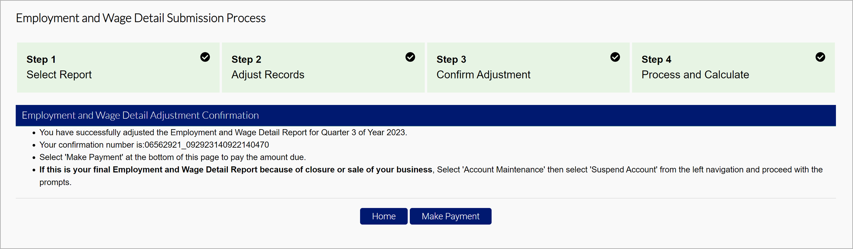853x249 pixels.
Task: Select the 'Select Report' step label
Action: (59, 75)
